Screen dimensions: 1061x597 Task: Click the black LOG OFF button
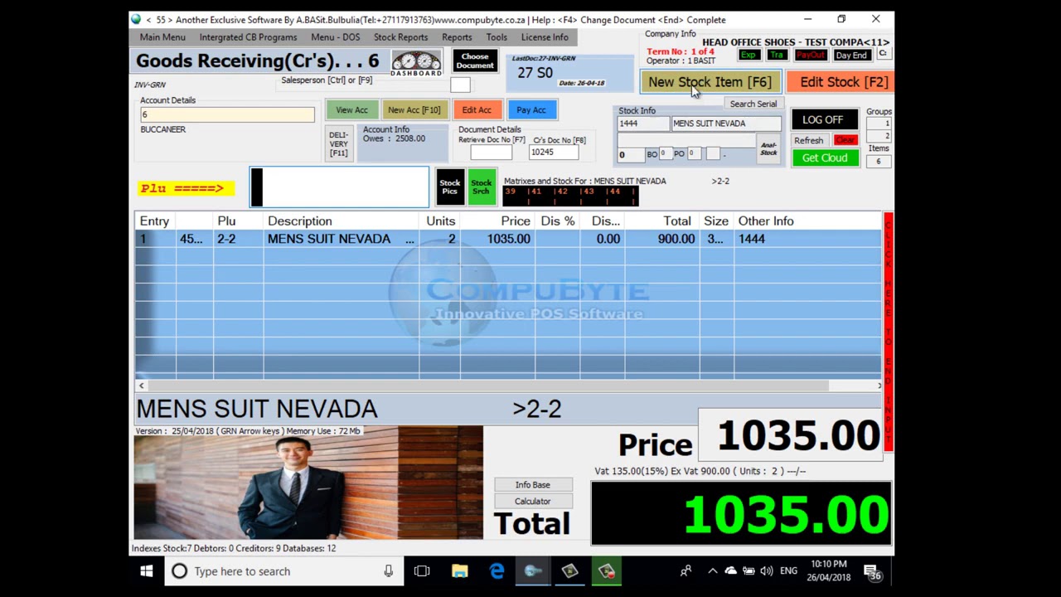pos(822,119)
